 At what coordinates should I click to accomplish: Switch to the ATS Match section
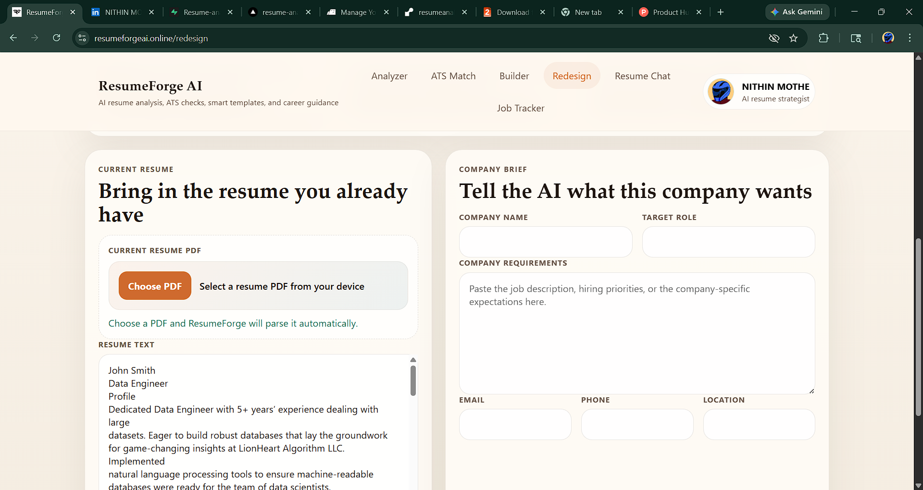coord(453,76)
